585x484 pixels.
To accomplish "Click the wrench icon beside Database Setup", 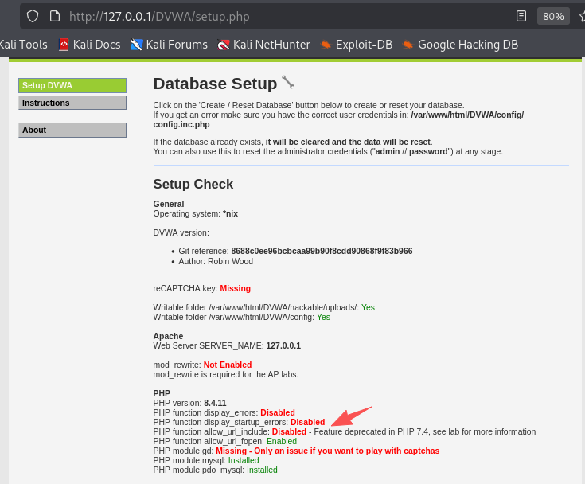I will pos(288,82).
